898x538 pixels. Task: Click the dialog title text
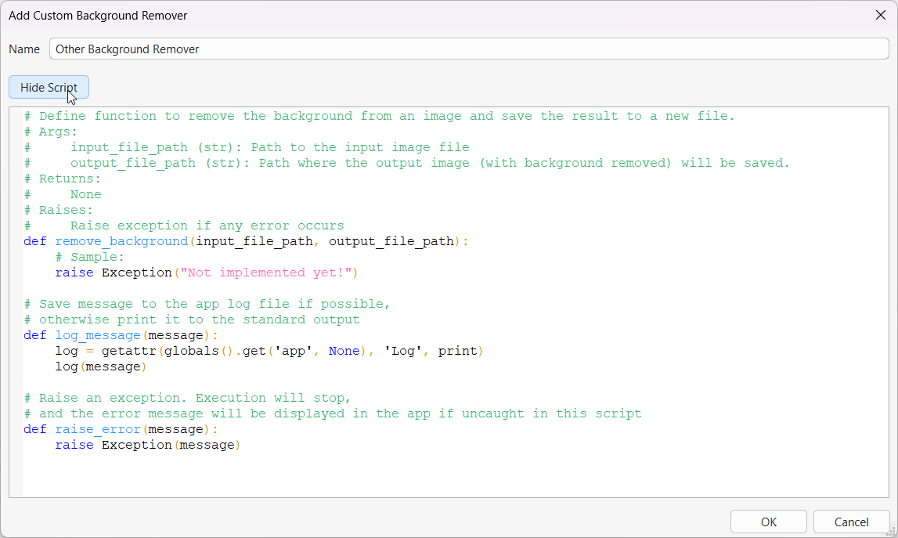coord(98,15)
